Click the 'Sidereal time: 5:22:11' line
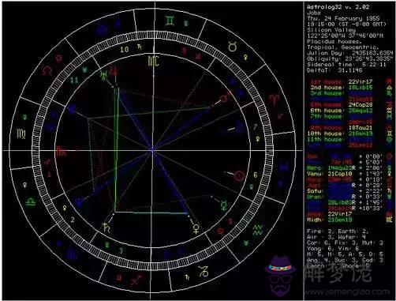The width and height of the screenshot is (396, 301). click(346, 65)
